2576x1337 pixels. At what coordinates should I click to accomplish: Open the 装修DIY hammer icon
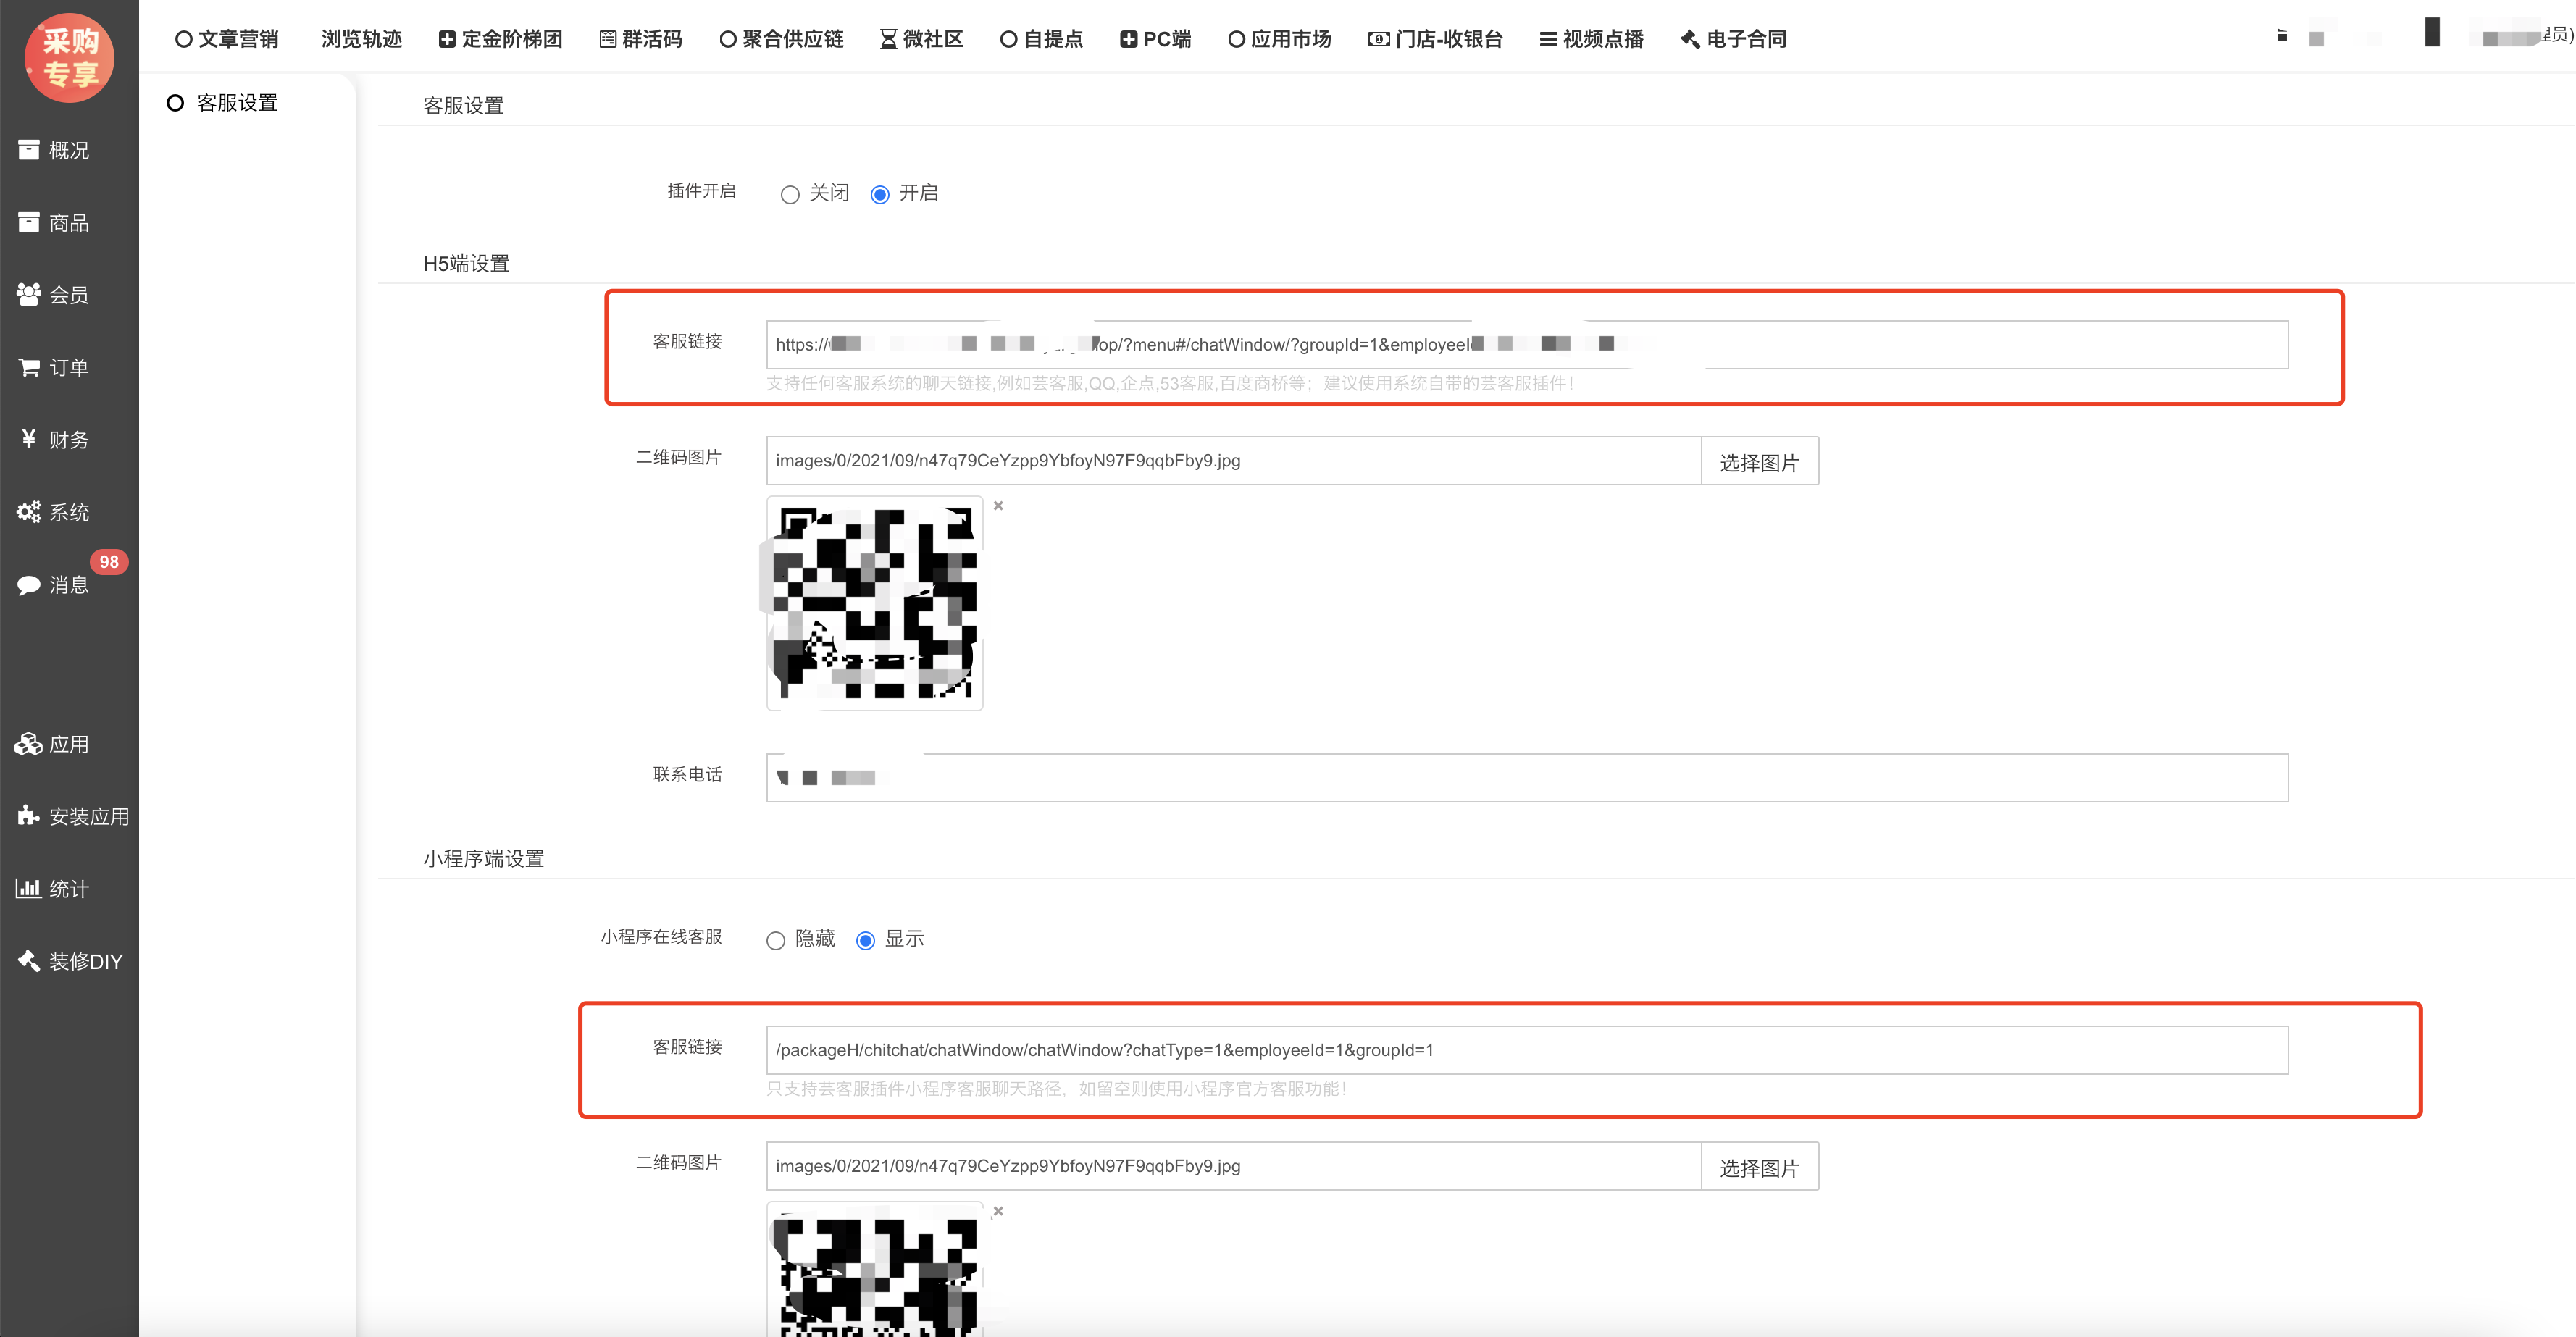[x=29, y=961]
